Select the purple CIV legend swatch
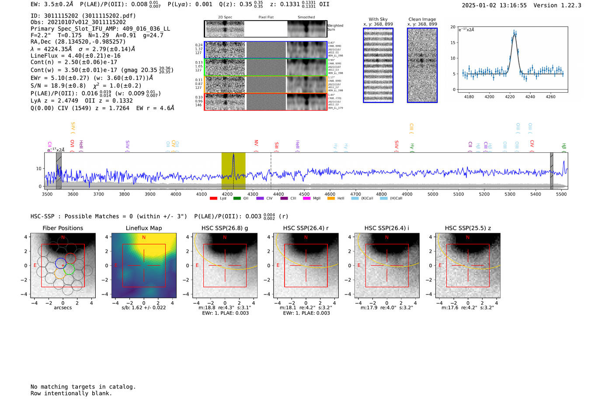 point(260,198)
